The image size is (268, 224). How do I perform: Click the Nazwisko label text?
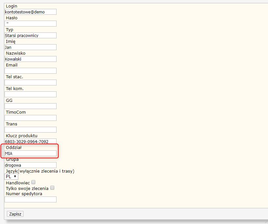(16, 53)
